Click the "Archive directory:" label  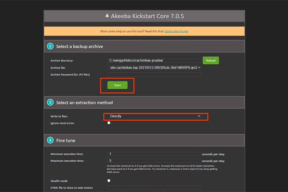(x=62, y=60)
